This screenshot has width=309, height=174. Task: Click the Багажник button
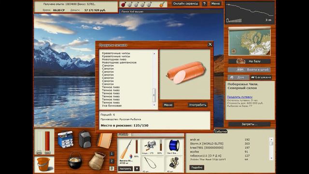pyautogui.click(x=261, y=77)
